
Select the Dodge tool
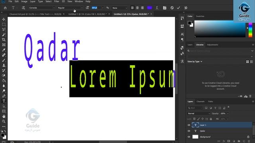pos(4,91)
